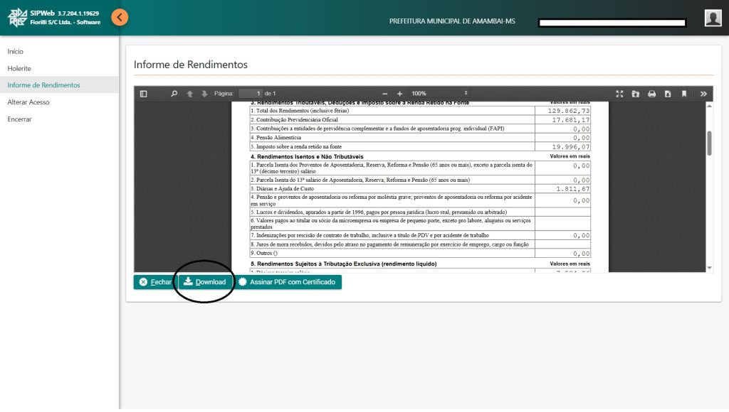Click the bookmark current view icon
This screenshot has width=729, height=412.
click(684, 94)
